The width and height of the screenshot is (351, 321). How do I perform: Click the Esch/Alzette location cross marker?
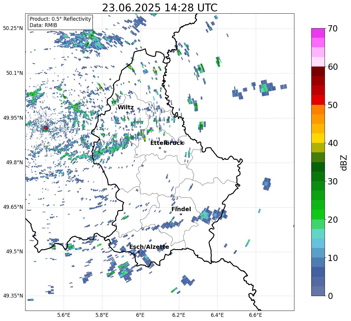pos(138,252)
